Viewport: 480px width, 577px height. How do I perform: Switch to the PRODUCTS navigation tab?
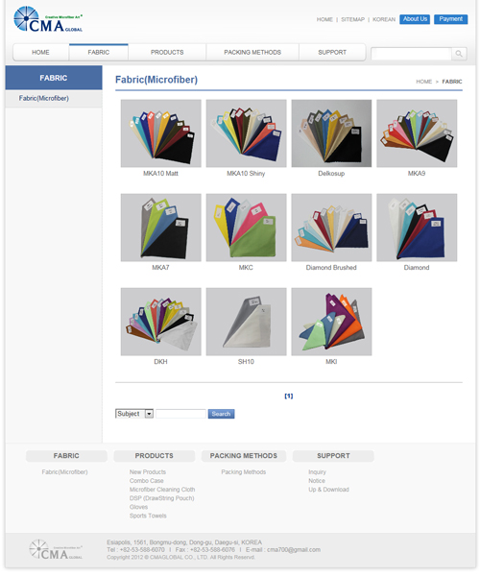tap(167, 52)
